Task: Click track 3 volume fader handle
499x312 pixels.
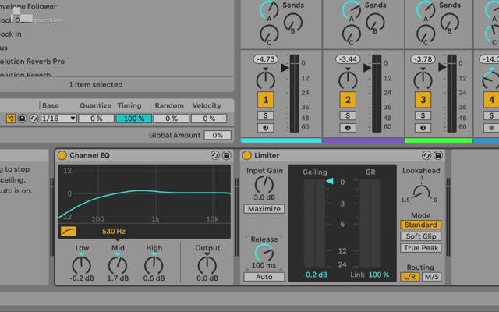Action: [x=442, y=68]
